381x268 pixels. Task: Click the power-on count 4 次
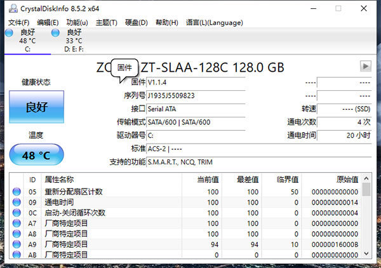(x=344, y=122)
